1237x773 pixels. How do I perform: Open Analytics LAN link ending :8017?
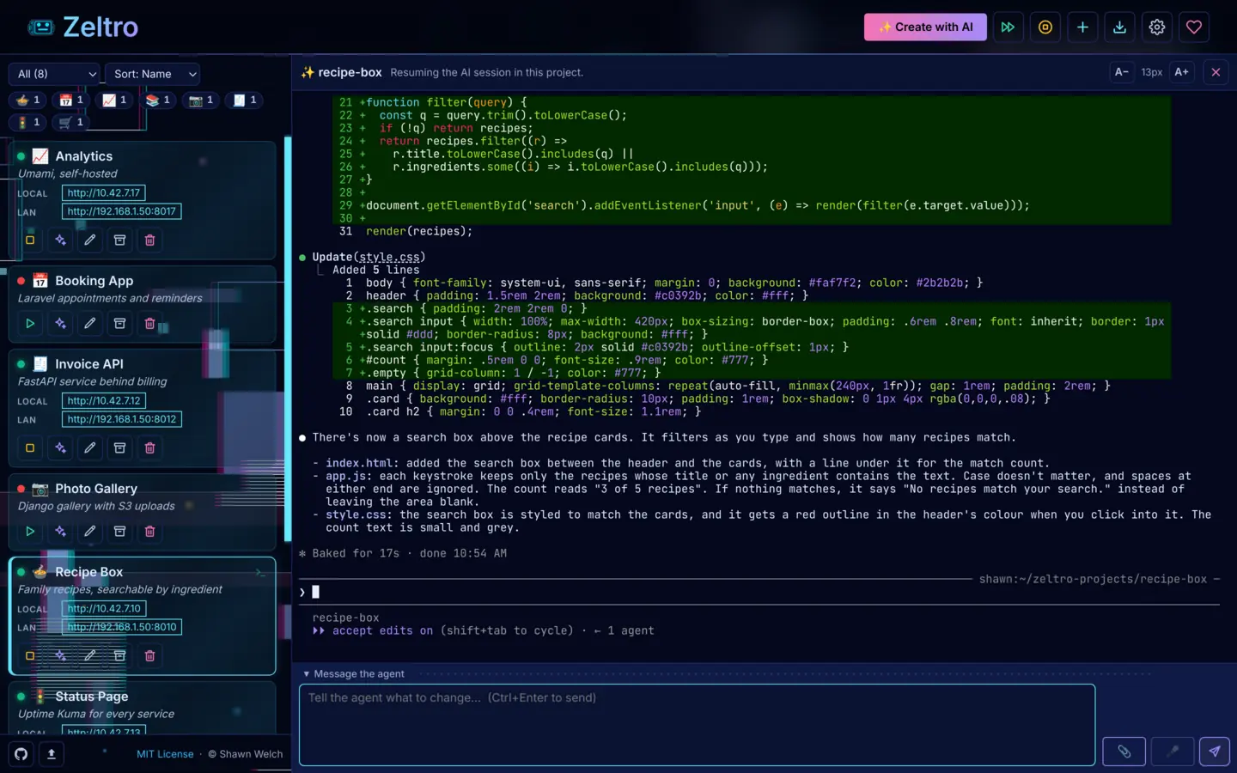pyautogui.click(x=122, y=211)
